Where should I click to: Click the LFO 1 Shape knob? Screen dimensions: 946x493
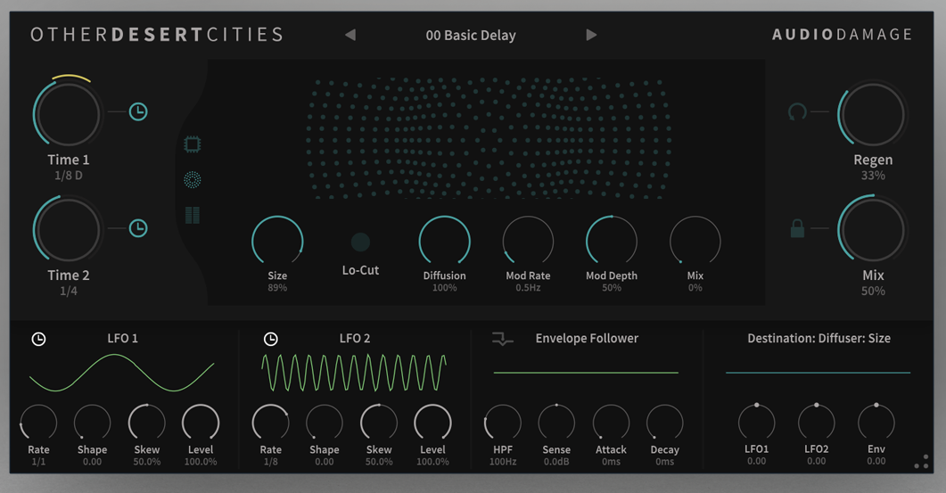coord(93,423)
